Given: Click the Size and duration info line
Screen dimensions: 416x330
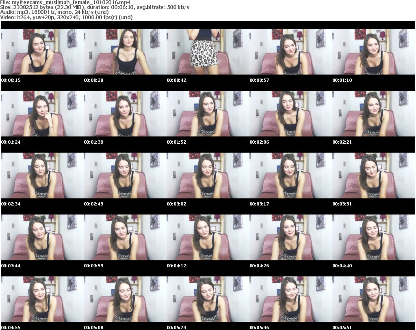Looking at the screenshot, I should point(94,7).
